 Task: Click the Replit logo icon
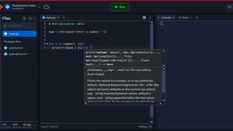pos(1,7)
